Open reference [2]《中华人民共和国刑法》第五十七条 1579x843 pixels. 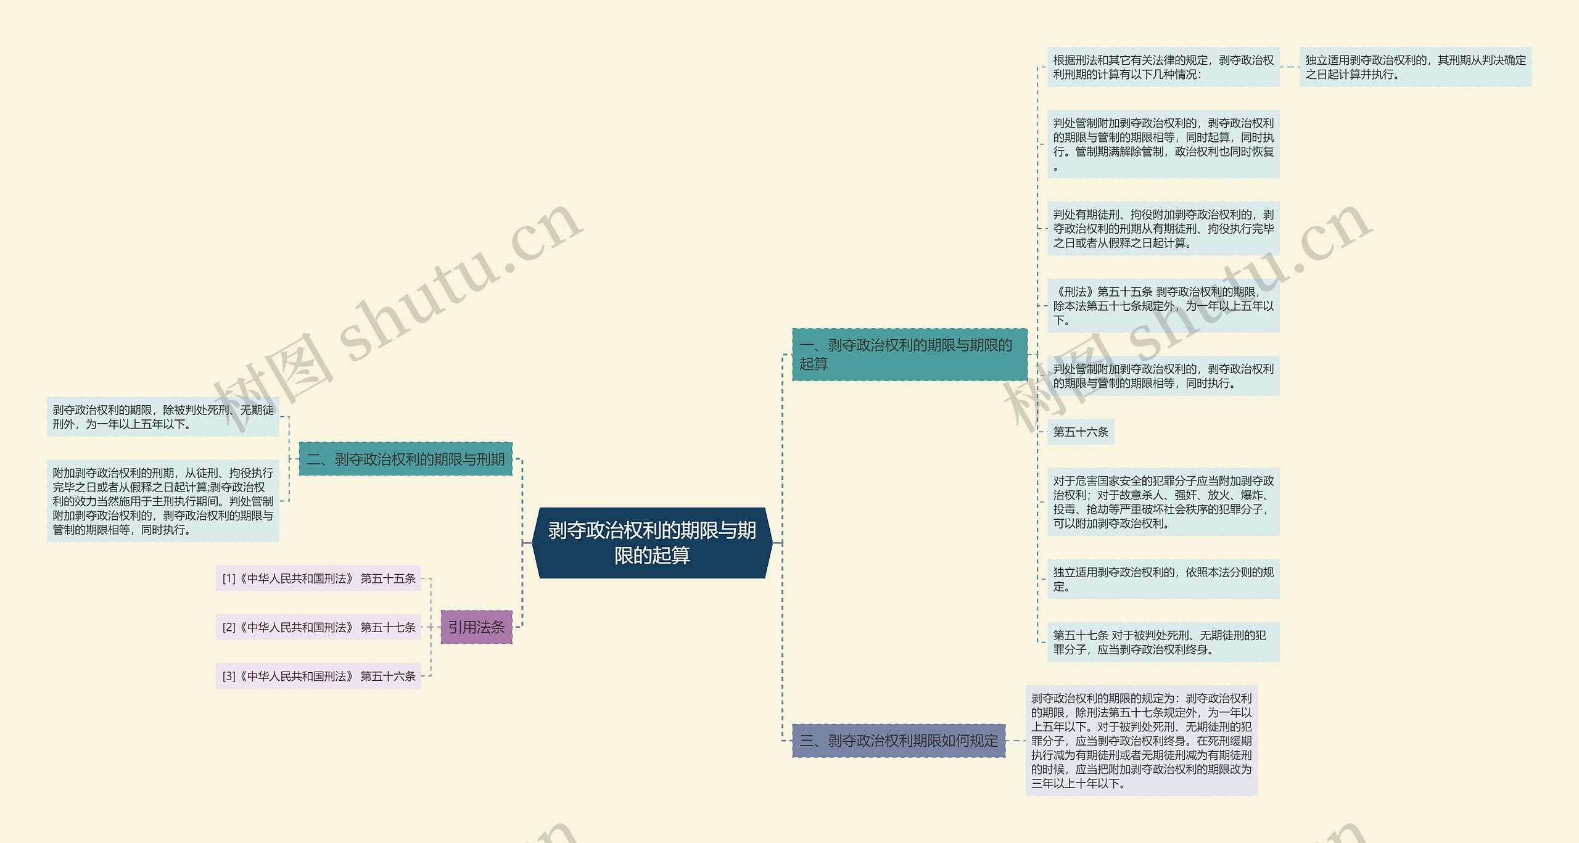pos(318,627)
